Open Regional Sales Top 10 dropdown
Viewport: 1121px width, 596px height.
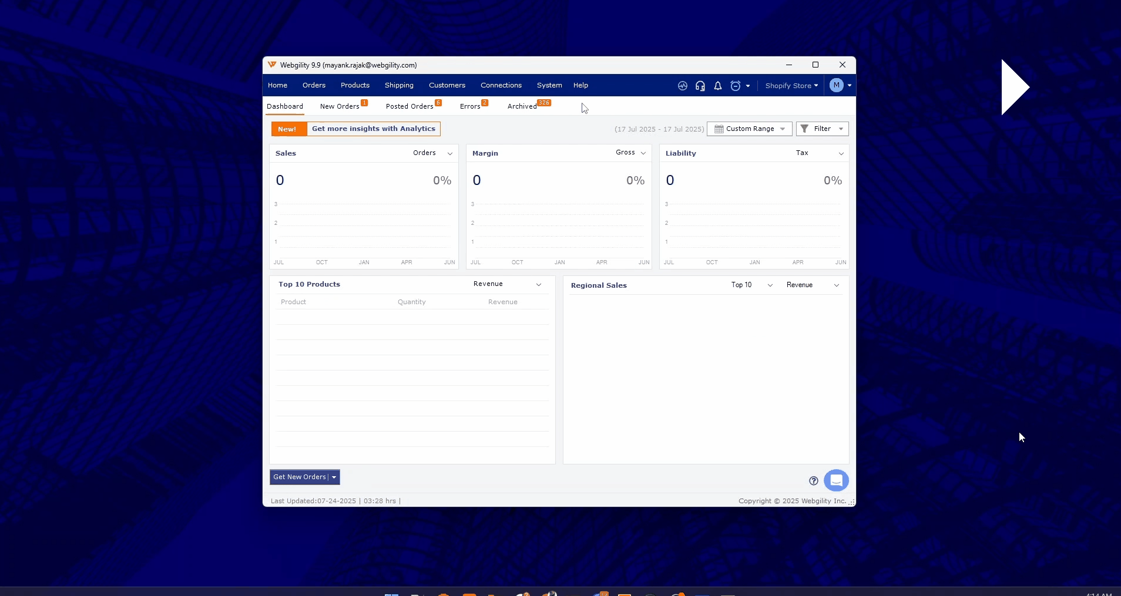tap(751, 285)
